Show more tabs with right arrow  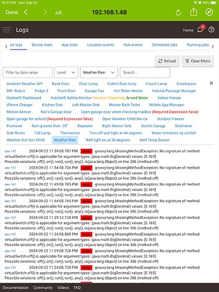(213, 47)
